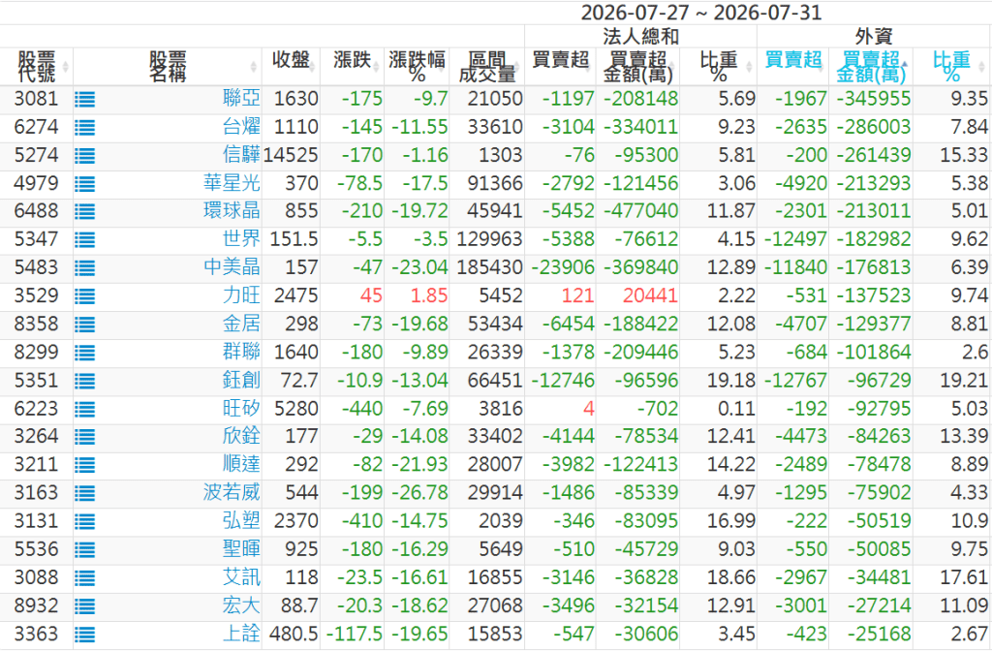Open stock link 台燿

pyautogui.click(x=241, y=127)
